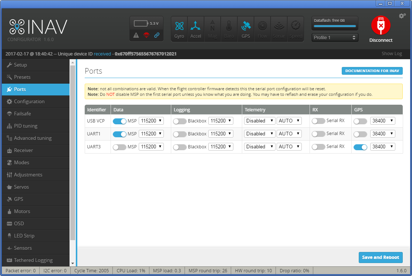Turn on Serial RX for UART3
Viewport: 412px width, 276px height.
pyautogui.click(x=318, y=147)
